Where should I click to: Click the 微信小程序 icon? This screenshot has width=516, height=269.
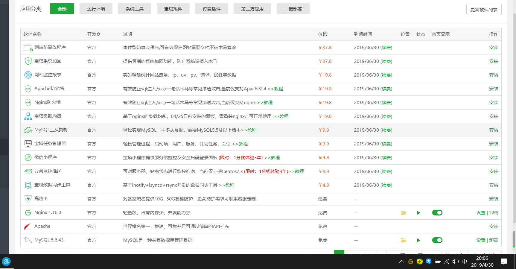[28, 157]
